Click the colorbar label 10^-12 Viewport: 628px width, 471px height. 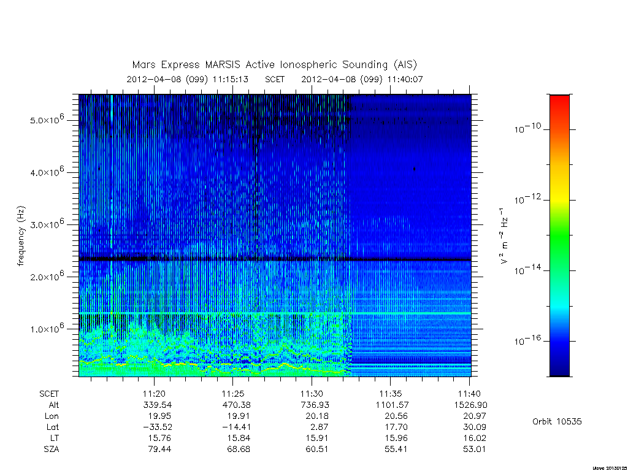tap(527, 199)
